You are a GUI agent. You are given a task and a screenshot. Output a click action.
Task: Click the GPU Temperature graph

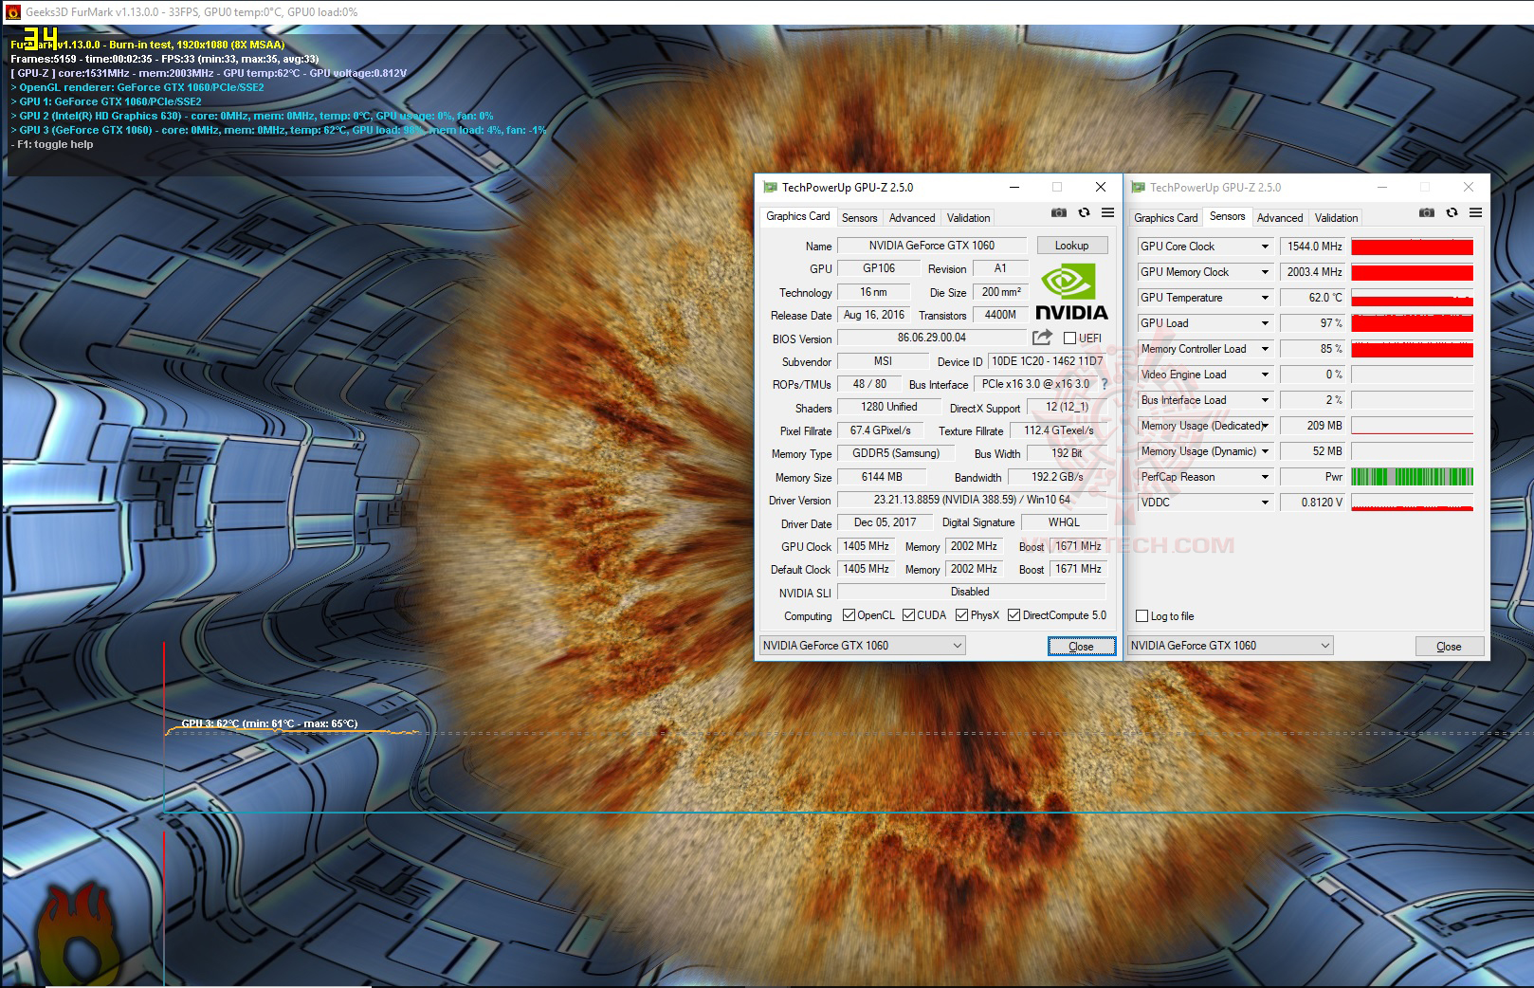1412,298
